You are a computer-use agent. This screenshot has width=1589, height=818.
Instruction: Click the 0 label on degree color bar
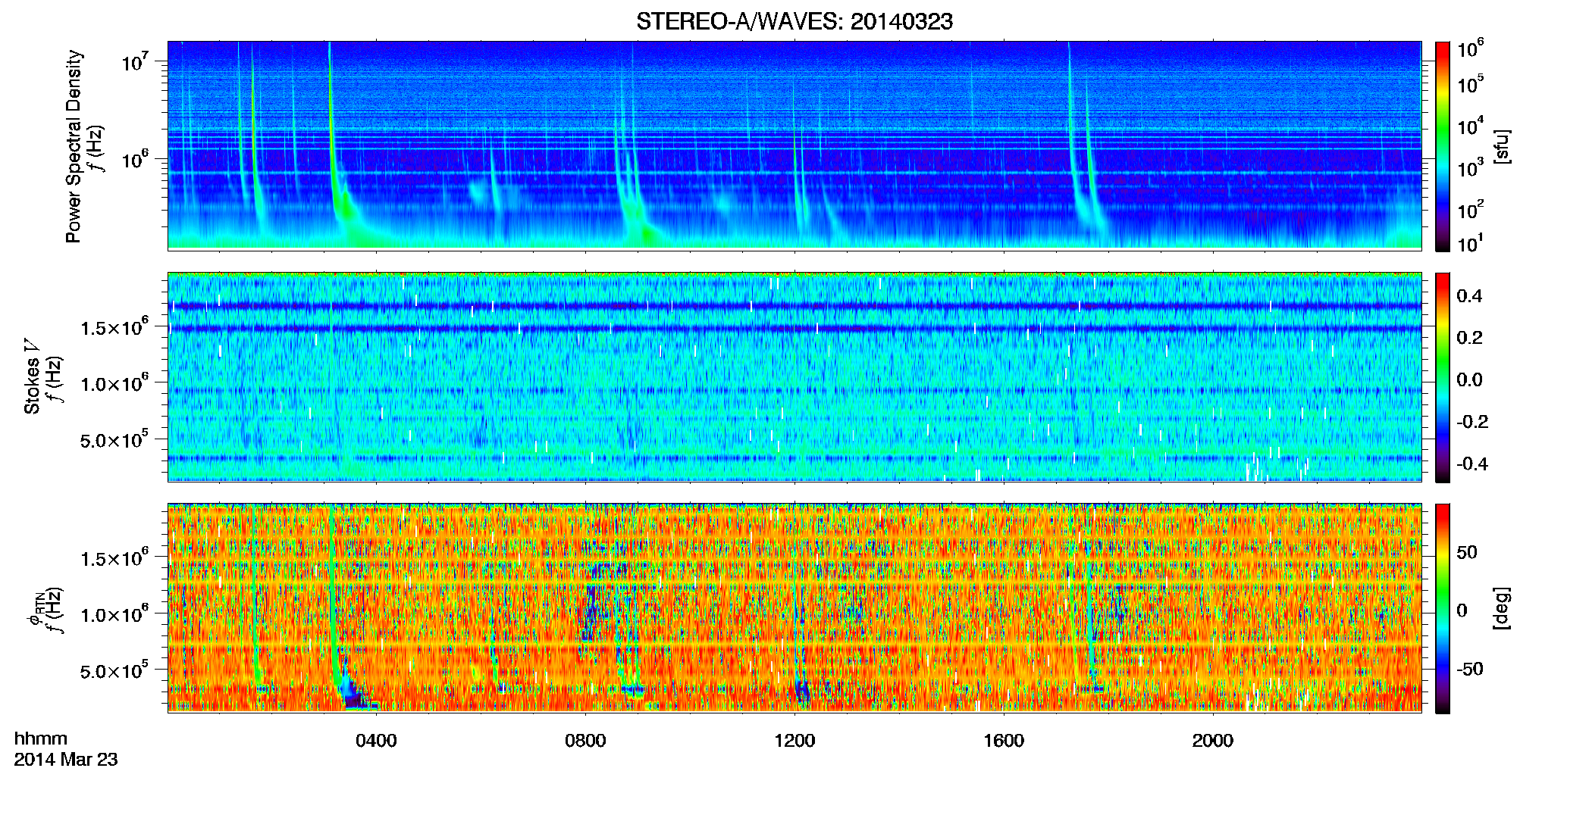pyautogui.click(x=1462, y=610)
